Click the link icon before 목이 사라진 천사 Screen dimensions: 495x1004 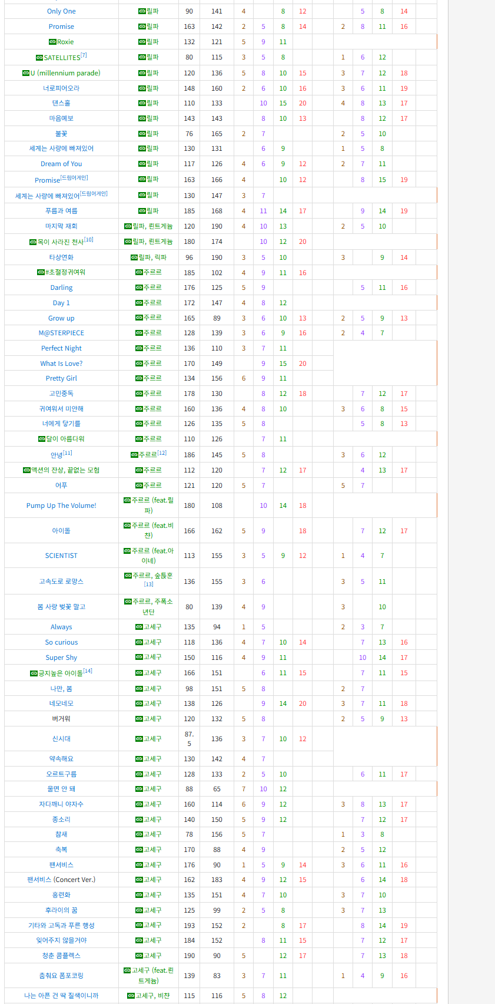click(x=33, y=242)
